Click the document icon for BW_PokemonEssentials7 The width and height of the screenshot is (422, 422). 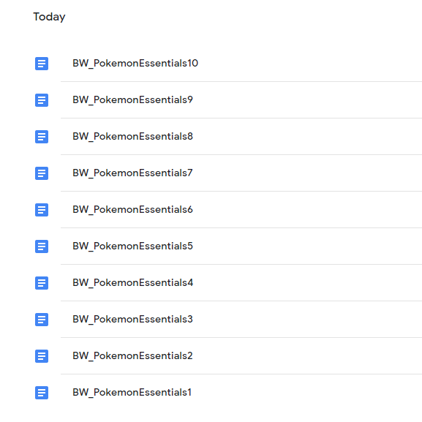click(42, 173)
